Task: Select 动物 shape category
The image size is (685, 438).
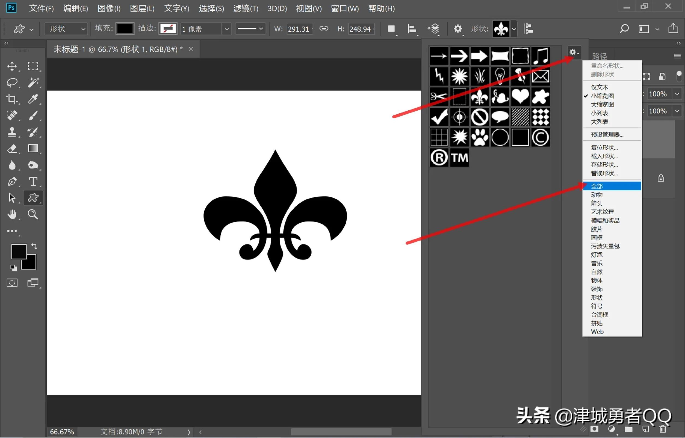Action: click(x=597, y=194)
